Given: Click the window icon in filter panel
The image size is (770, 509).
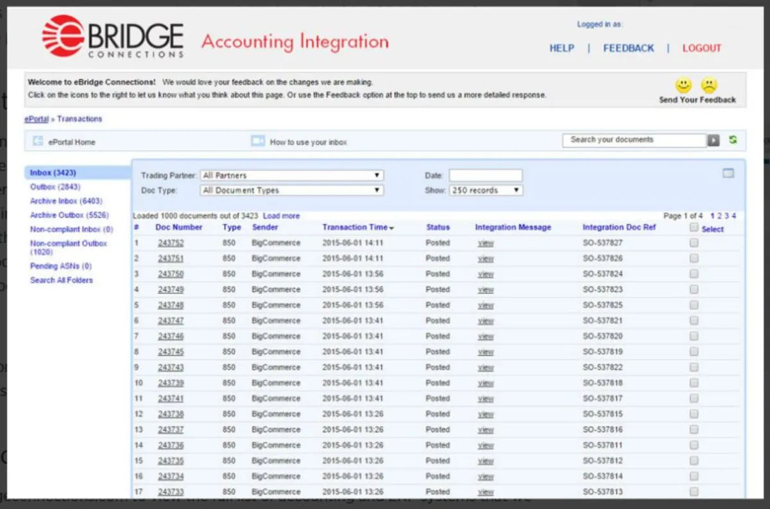Looking at the screenshot, I should tap(728, 173).
